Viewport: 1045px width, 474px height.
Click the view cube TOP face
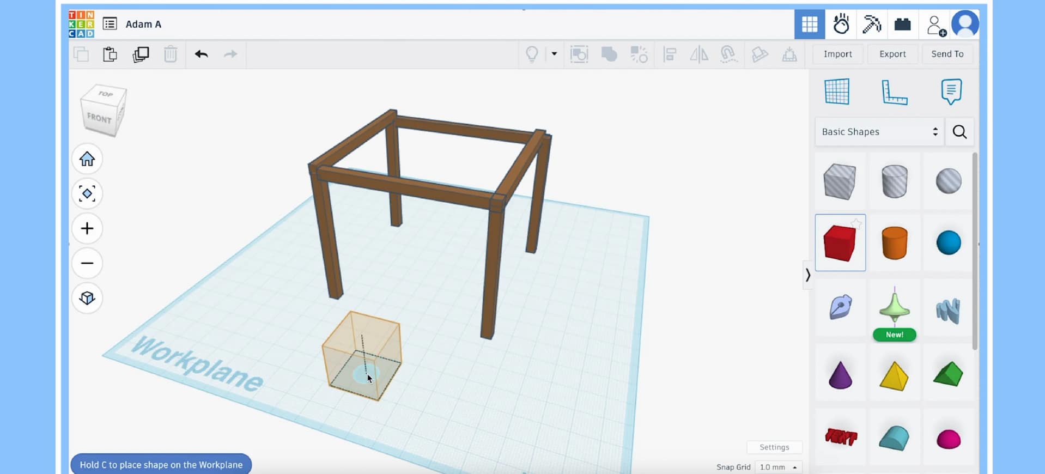pyautogui.click(x=105, y=94)
